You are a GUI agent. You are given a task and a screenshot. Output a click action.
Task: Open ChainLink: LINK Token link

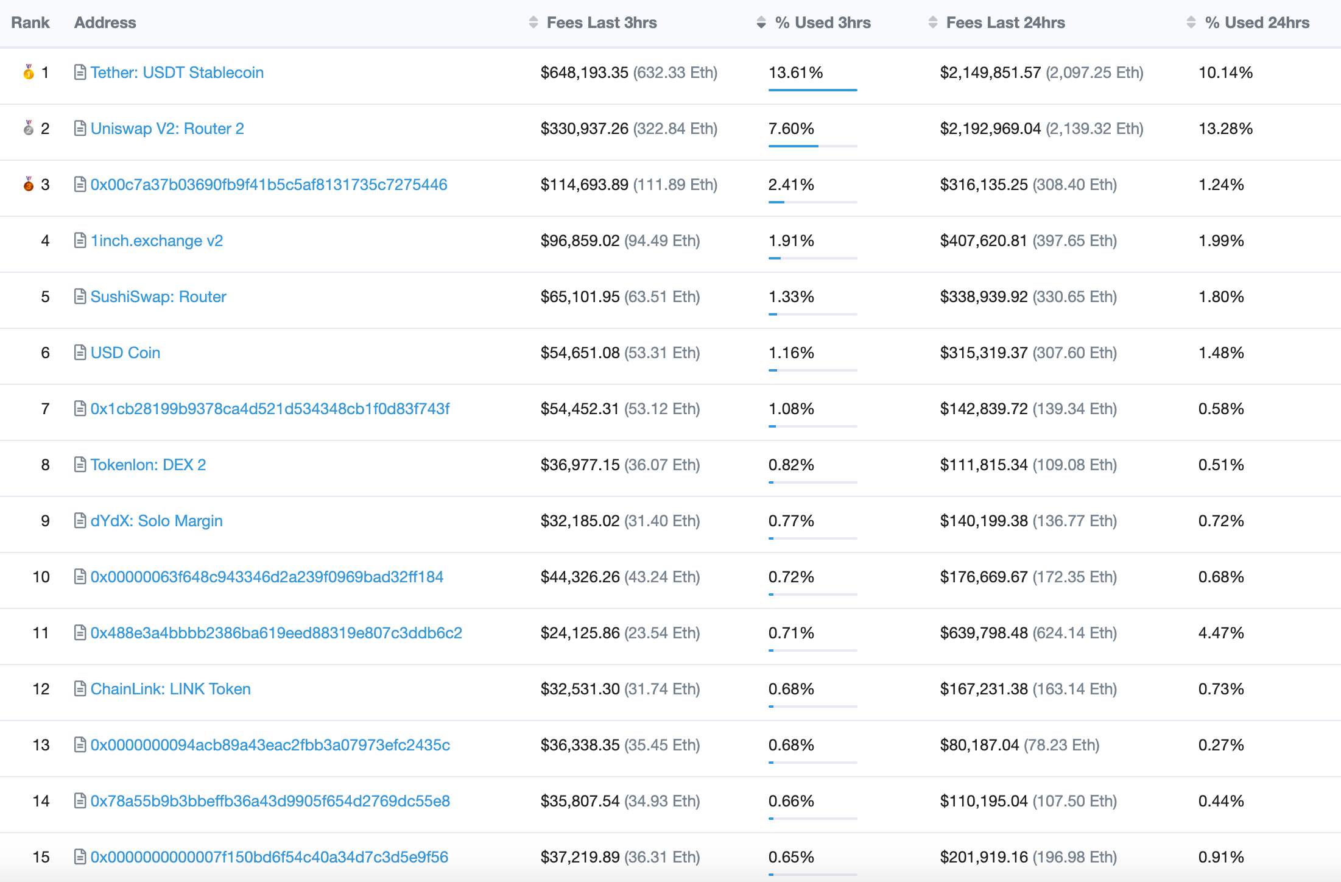pos(171,689)
